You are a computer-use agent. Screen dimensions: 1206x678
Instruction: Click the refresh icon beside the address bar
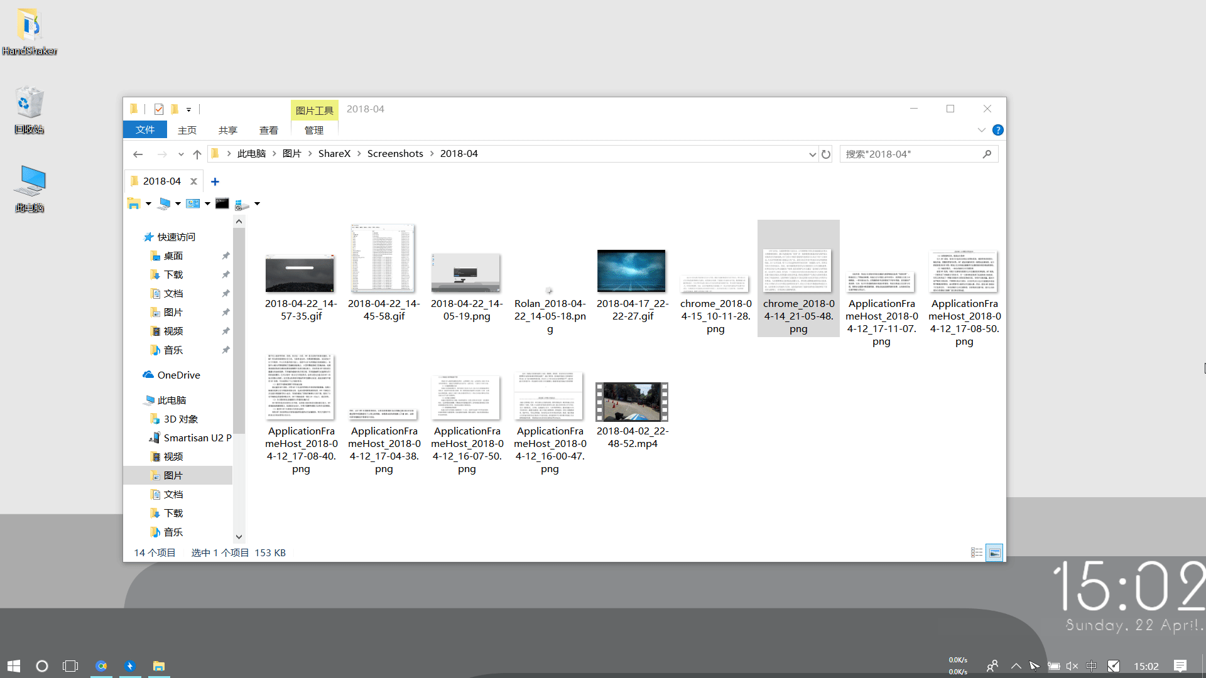coord(826,154)
